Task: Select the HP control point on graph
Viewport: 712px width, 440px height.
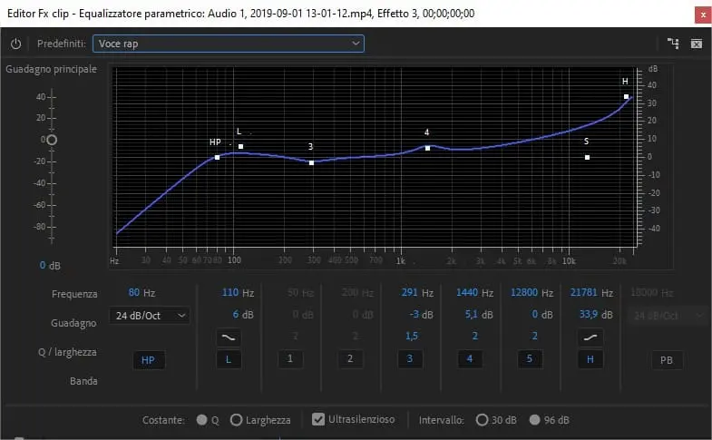Action: coord(217,158)
